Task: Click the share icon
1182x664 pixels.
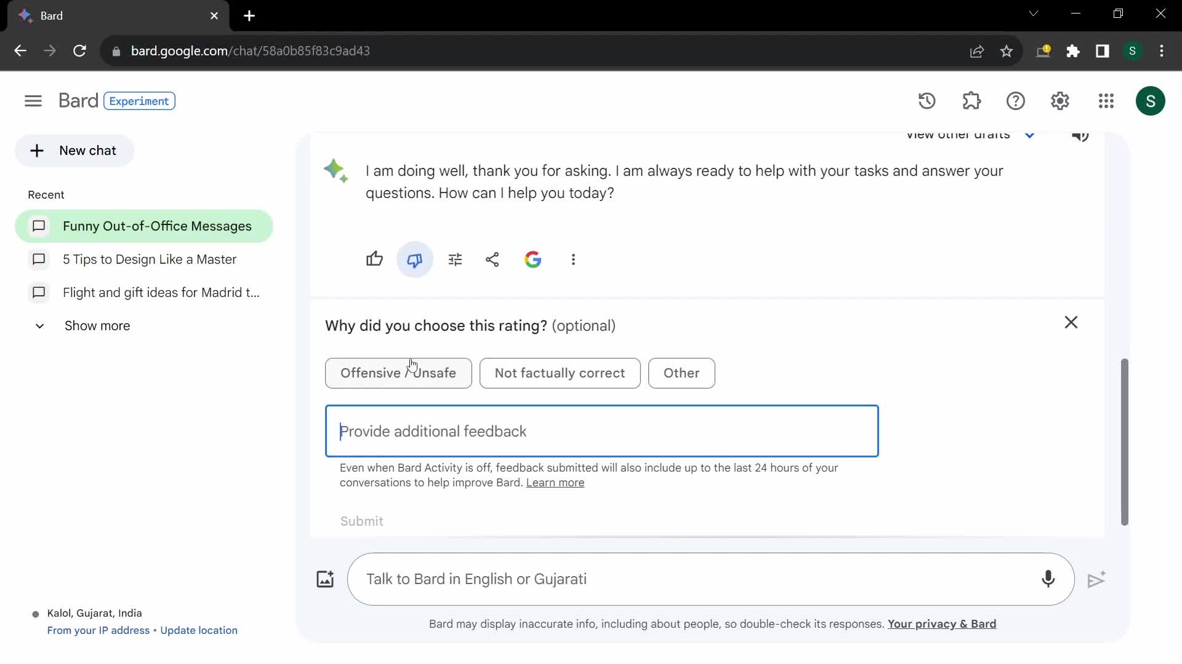Action: 492,259
